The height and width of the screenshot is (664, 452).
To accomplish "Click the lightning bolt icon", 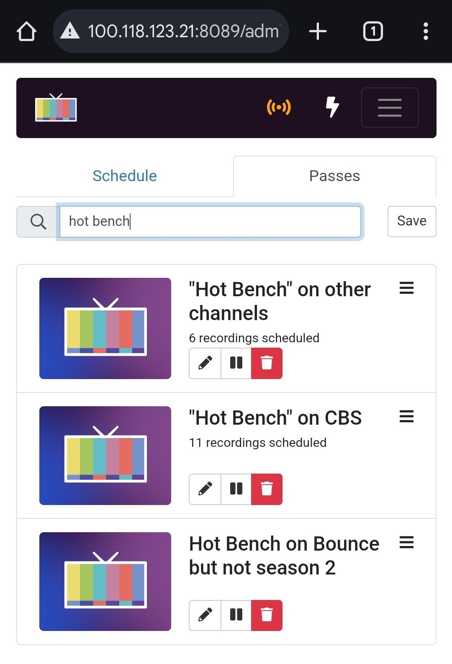I will pos(332,107).
